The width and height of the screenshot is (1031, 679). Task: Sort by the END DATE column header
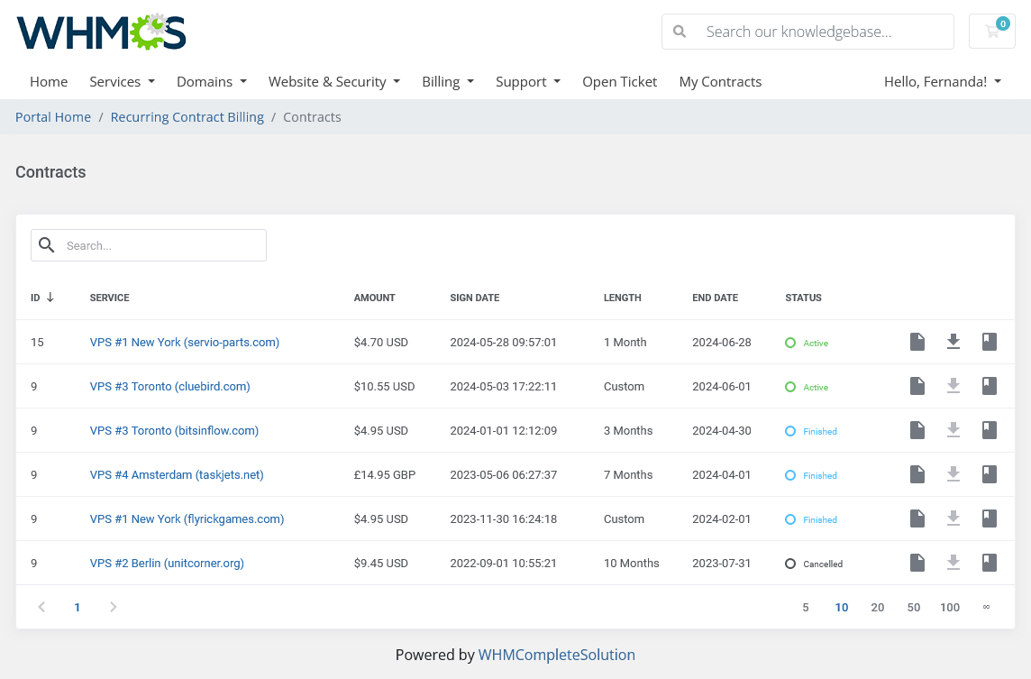click(x=715, y=298)
